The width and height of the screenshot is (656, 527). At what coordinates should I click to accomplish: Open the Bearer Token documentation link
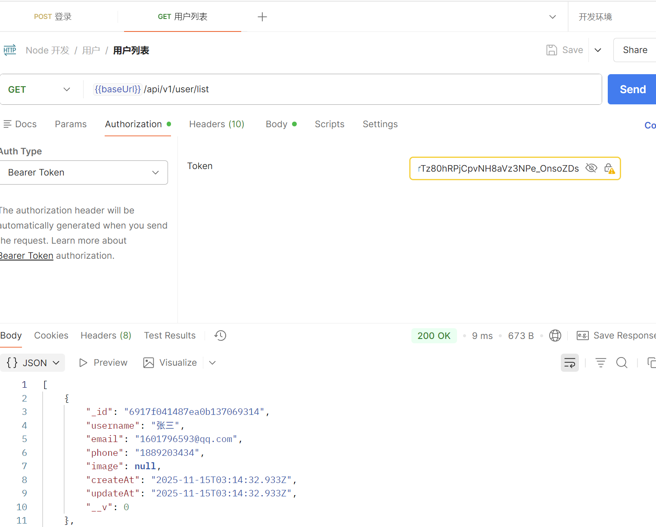[27, 256]
